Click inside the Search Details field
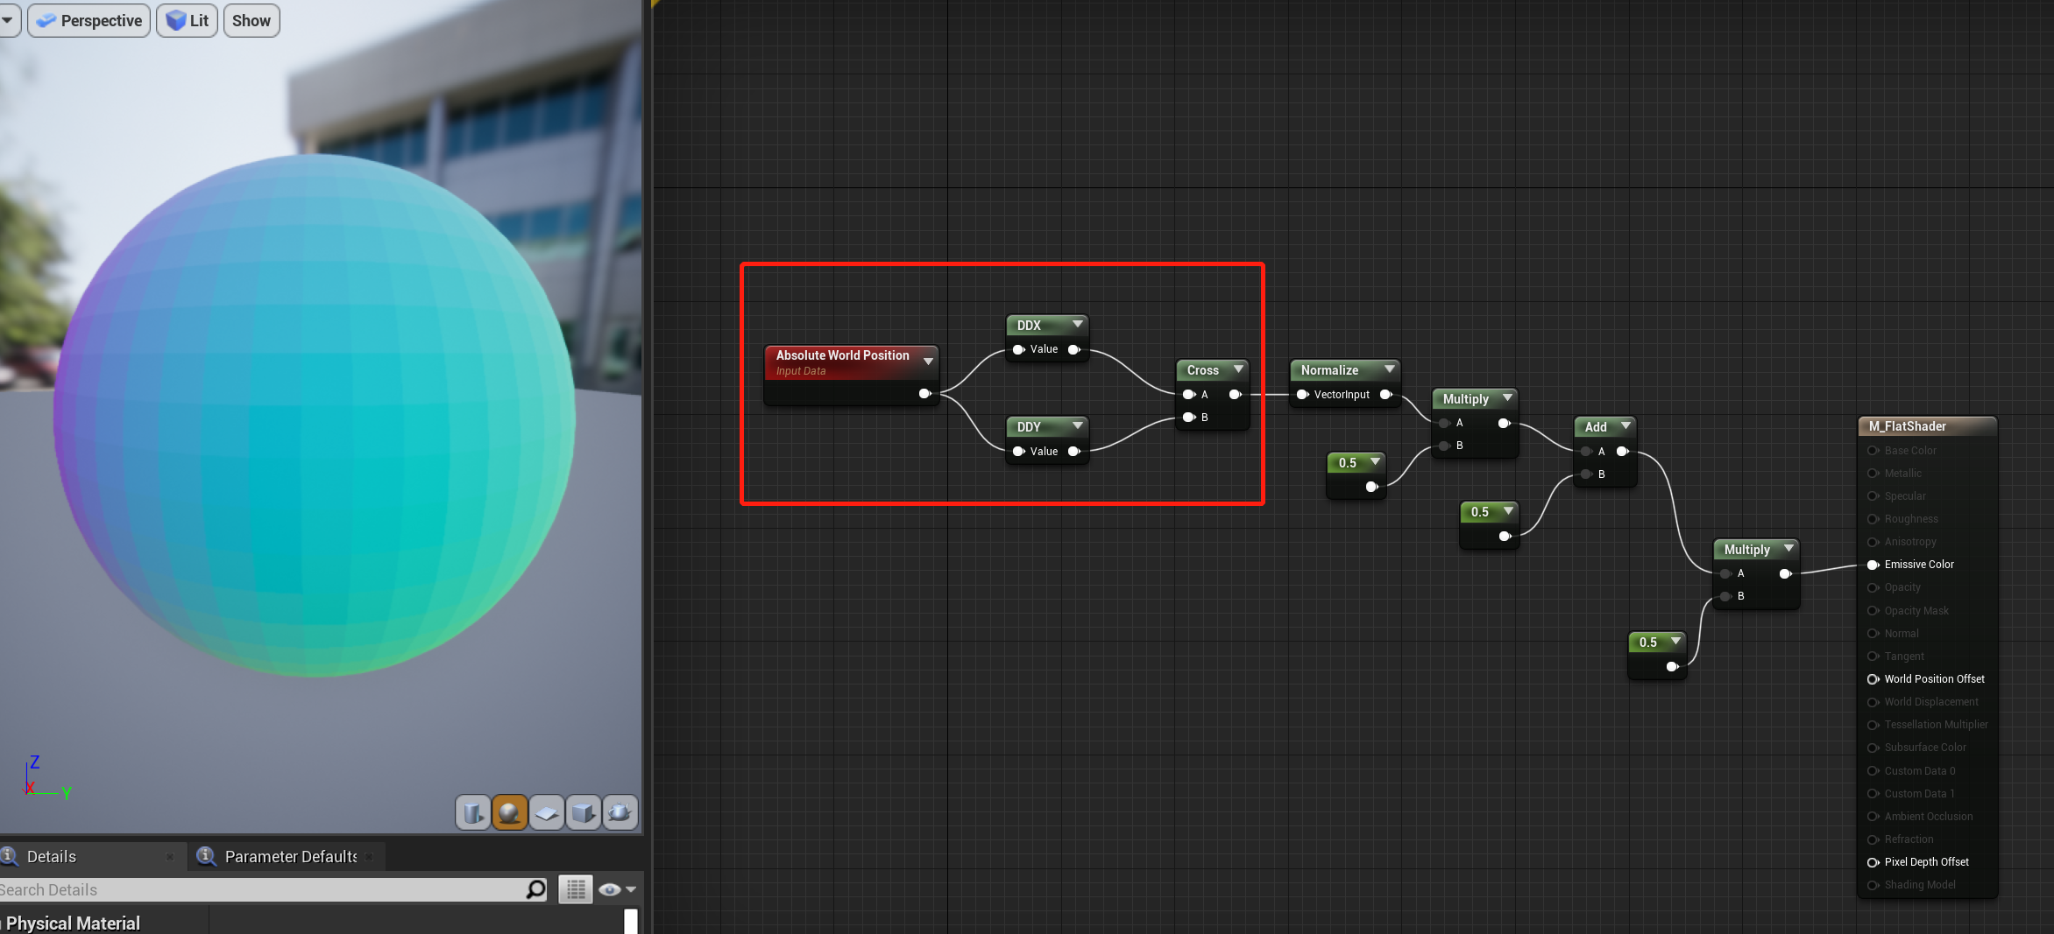 pos(263,889)
